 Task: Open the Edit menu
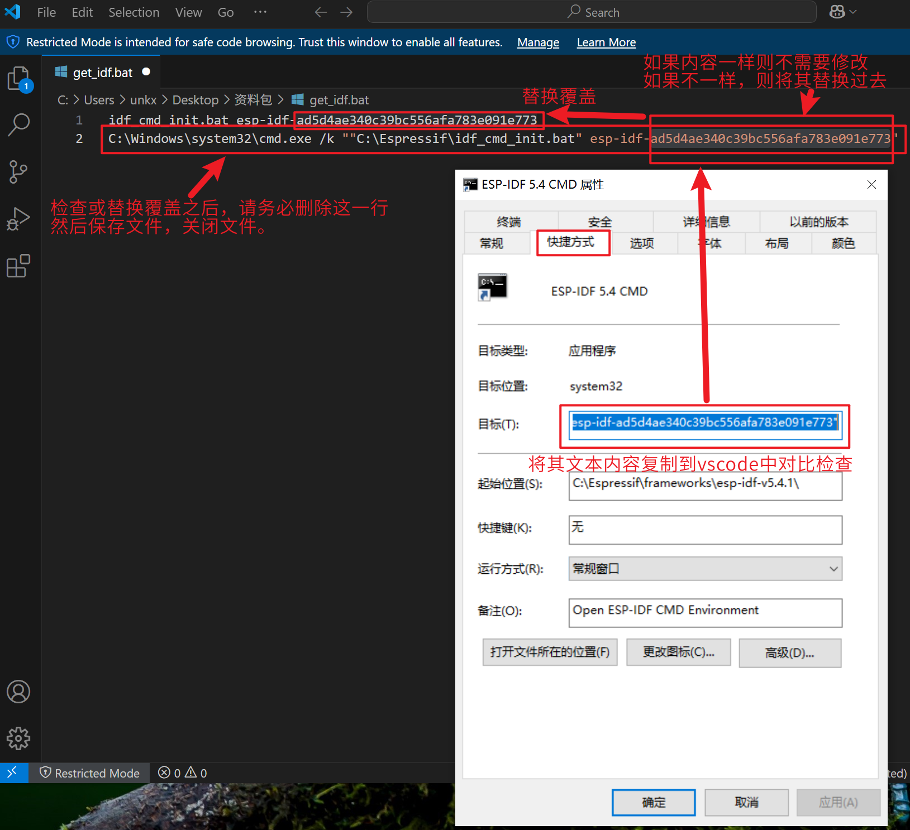pyautogui.click(x=82, y=12)
